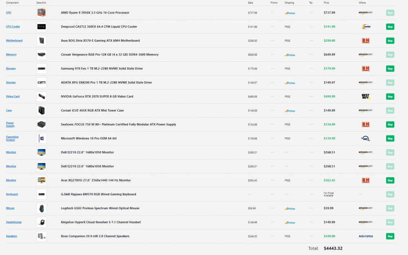The width and height of the screenshot is (408, 255).
Task: Click the $4443.32 total amount
Action: tap(333, 248)
